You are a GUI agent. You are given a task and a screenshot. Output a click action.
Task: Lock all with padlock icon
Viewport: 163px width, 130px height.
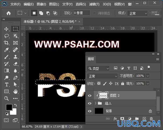[123, 83]
